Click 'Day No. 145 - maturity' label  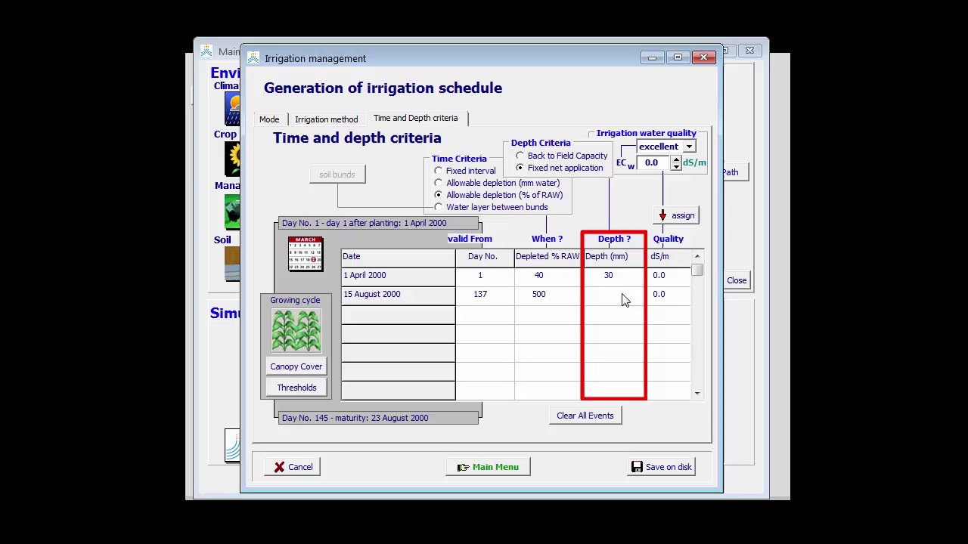pyautogui.click(x=378, y=418)
